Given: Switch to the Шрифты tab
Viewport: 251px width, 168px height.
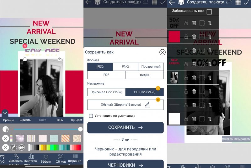Looking at the screenshot, I should (x=25, y=120).
